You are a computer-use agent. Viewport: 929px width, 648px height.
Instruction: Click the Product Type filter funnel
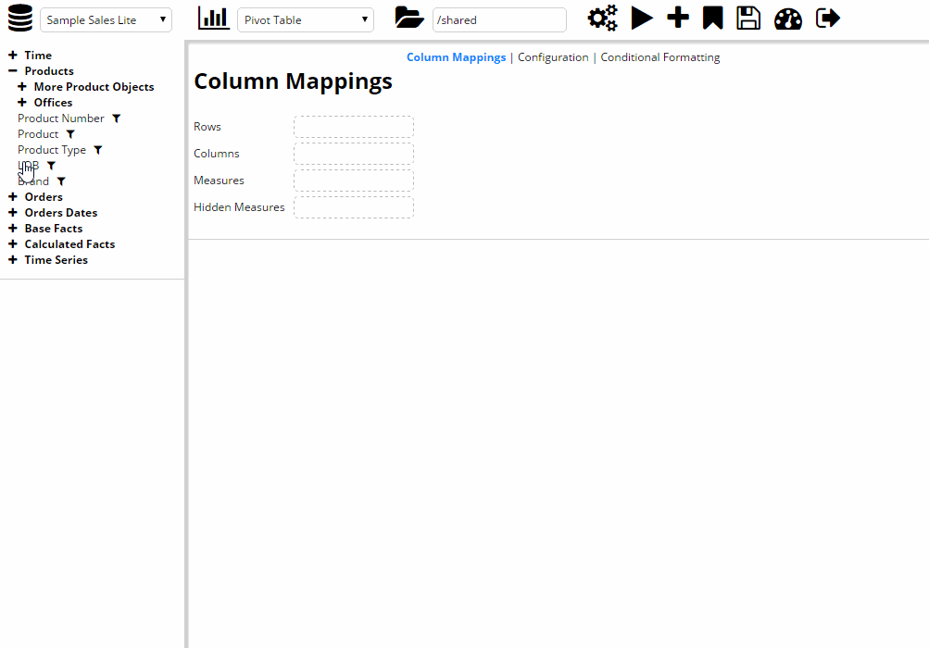tap(98, 150)
